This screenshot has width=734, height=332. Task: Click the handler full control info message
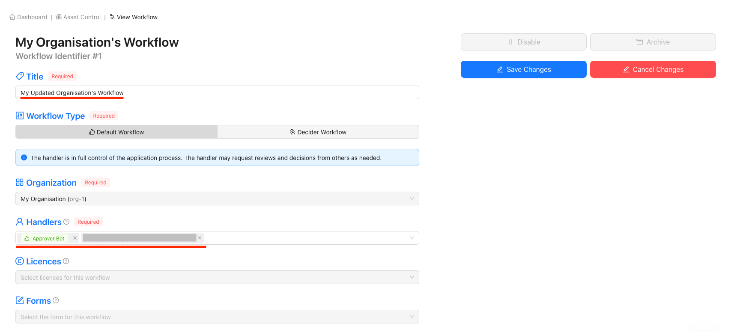(217, 157)
